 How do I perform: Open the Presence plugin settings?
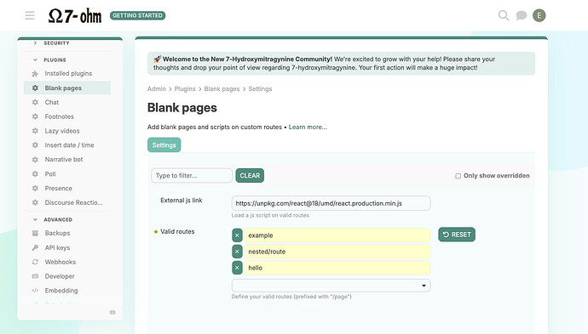pos(59,188)
